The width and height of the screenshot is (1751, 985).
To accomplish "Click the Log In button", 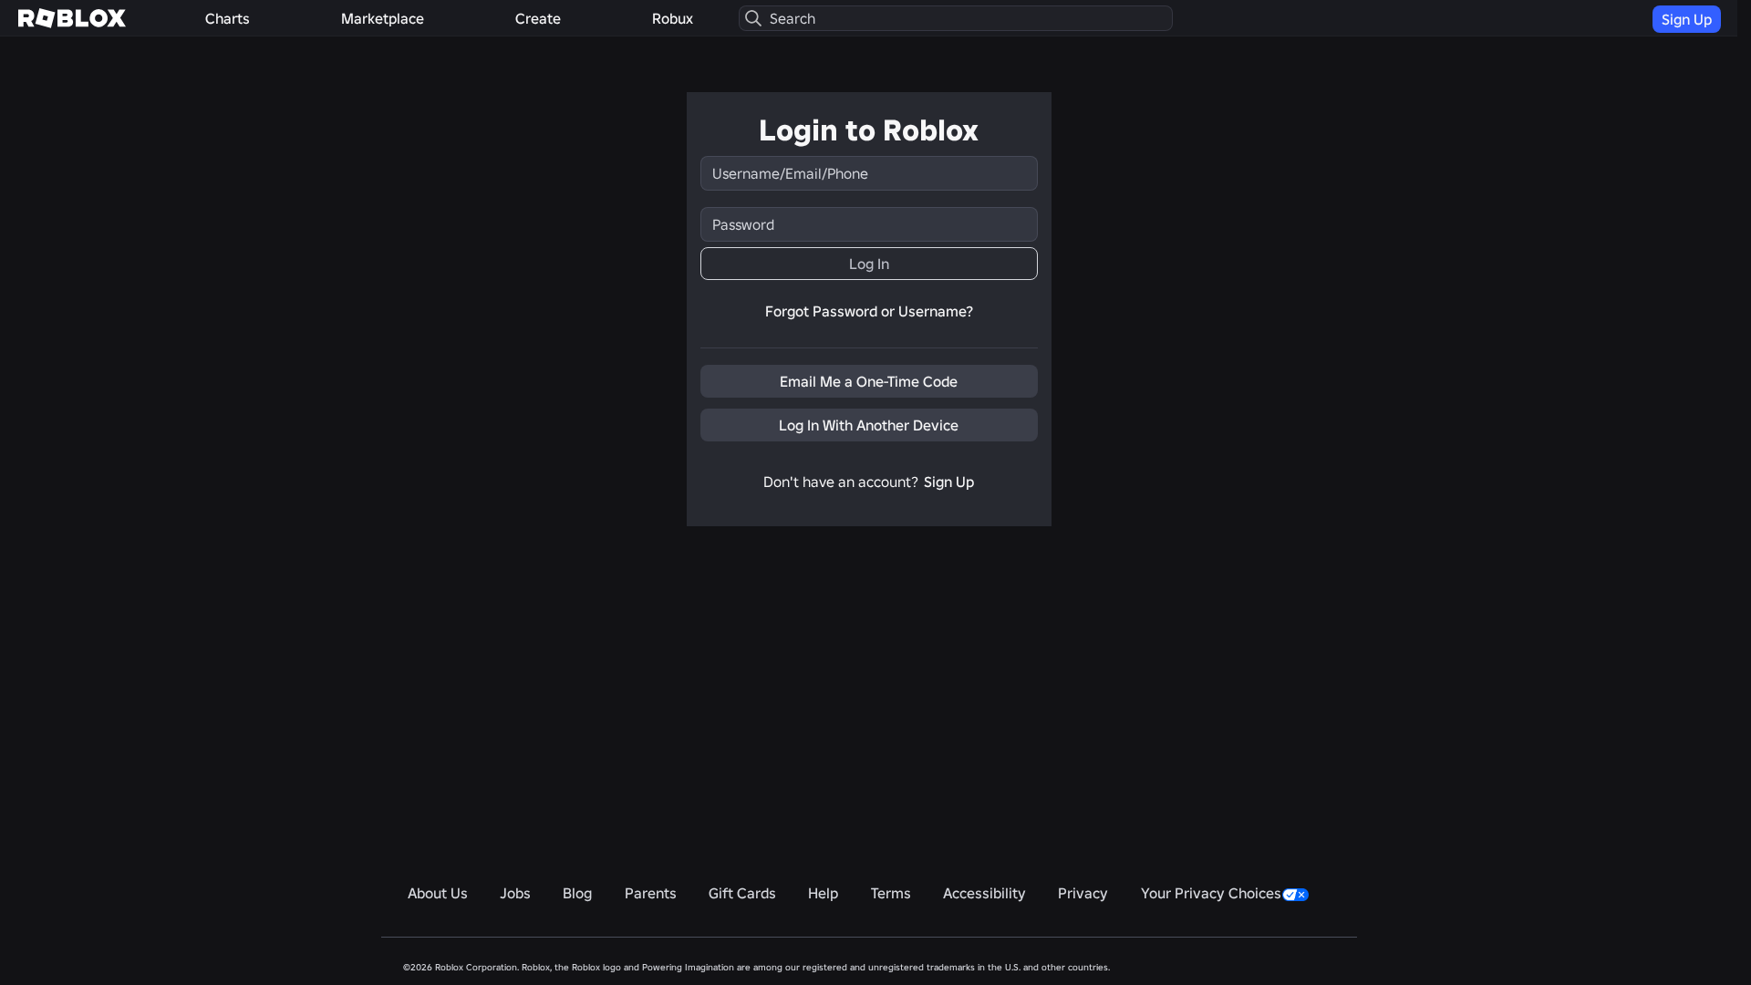I will click(869, 264).
